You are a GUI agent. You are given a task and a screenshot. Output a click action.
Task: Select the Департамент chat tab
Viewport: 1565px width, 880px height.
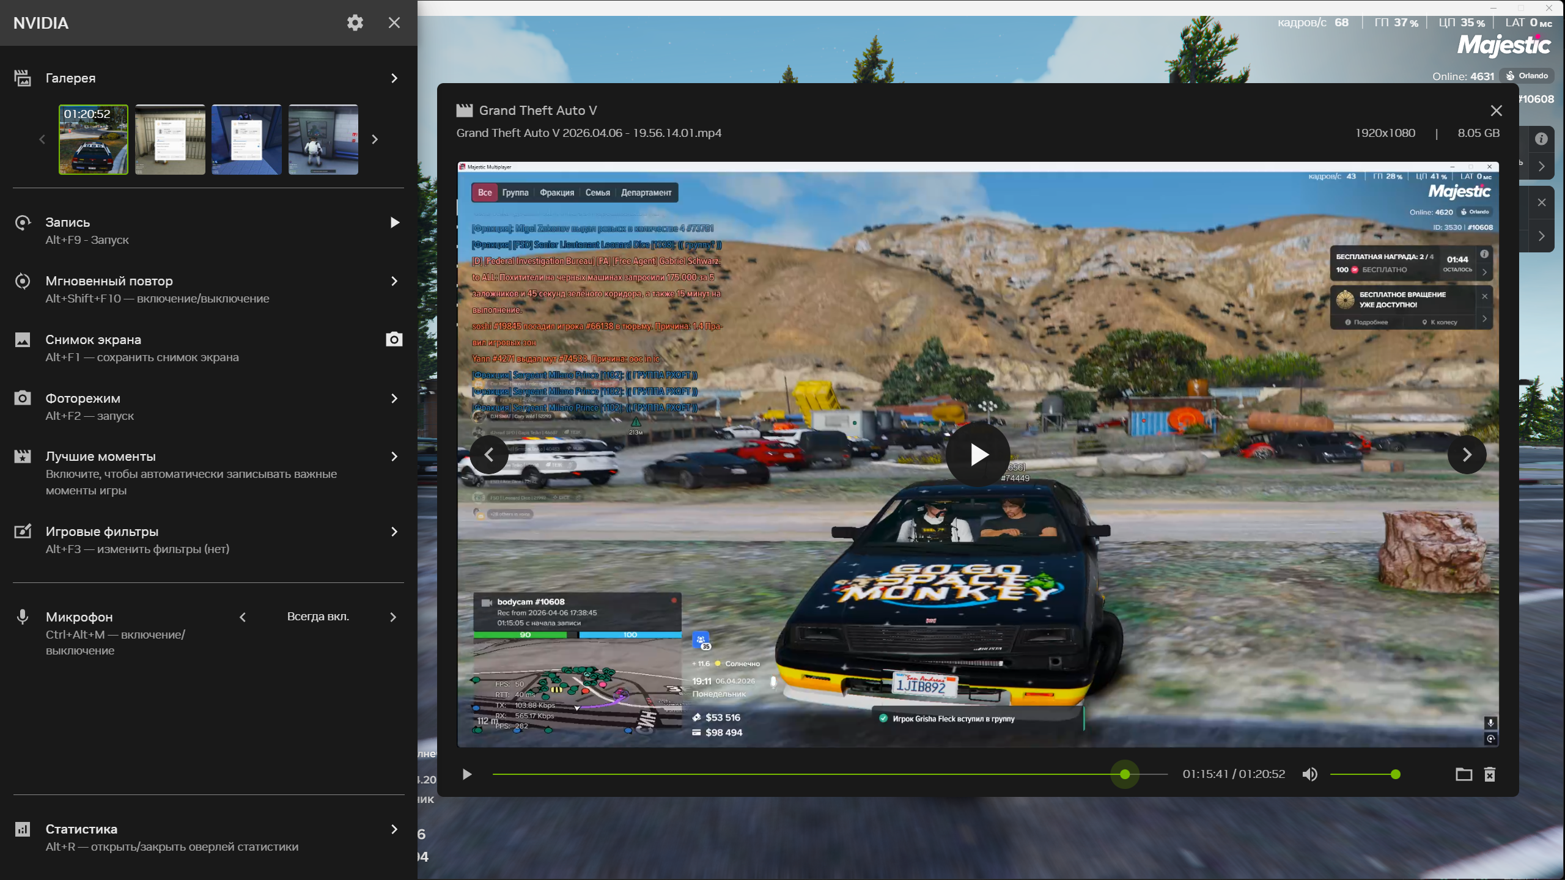point(646,193)
